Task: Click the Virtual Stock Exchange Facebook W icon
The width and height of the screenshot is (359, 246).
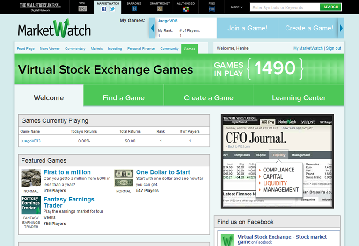Action: [x=227, y=240]
